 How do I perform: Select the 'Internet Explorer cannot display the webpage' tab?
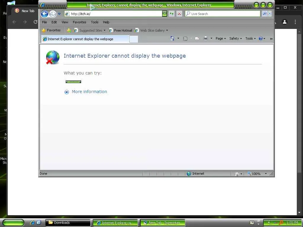pos(85,39)
